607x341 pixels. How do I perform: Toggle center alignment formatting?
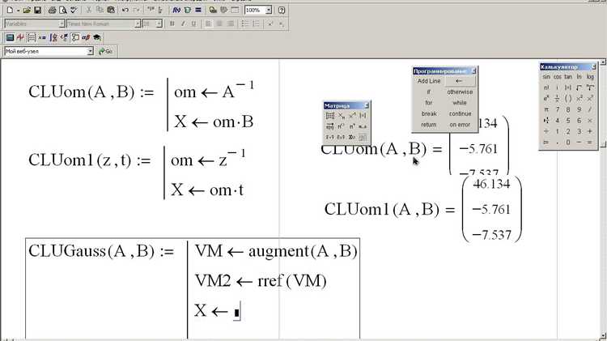[x=219, y=23]
